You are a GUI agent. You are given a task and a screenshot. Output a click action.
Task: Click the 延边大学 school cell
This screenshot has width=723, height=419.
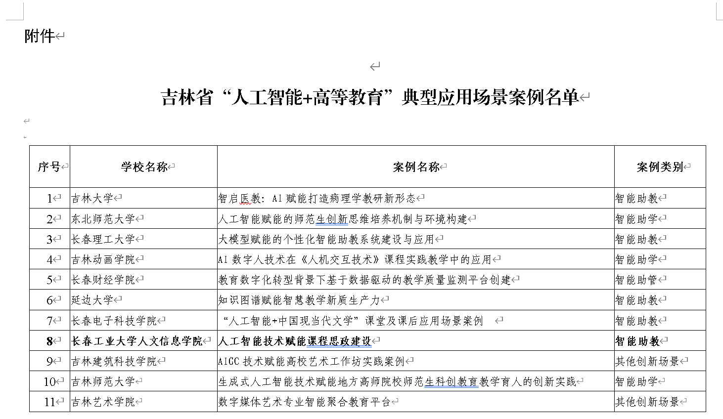tap(92, 300)
